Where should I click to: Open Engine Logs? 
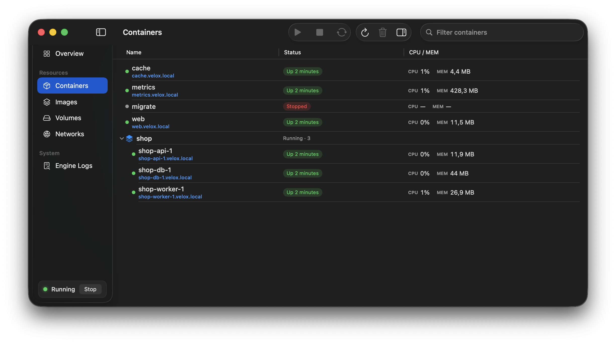pos(72,166)
